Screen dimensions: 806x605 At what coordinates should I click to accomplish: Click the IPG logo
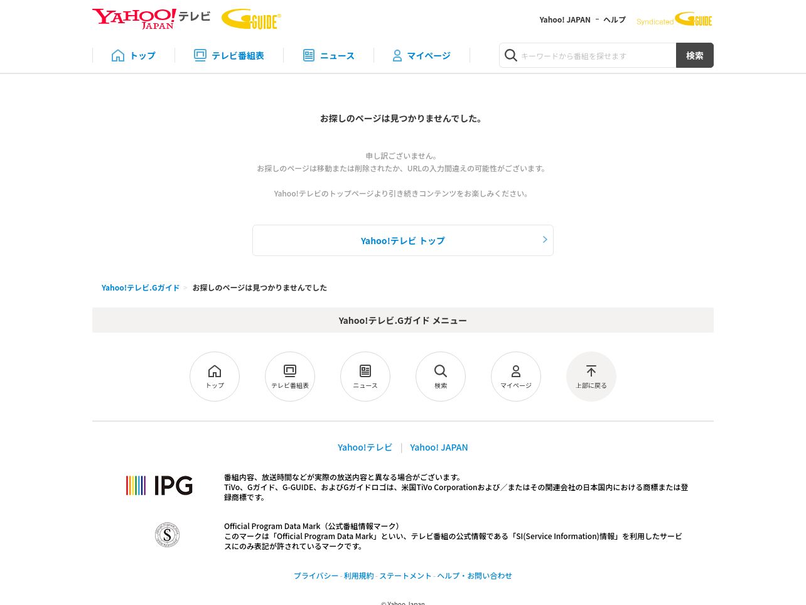[x=159, y=485]
